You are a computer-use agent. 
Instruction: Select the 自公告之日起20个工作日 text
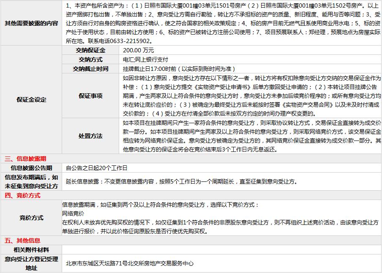pos(96,168)
